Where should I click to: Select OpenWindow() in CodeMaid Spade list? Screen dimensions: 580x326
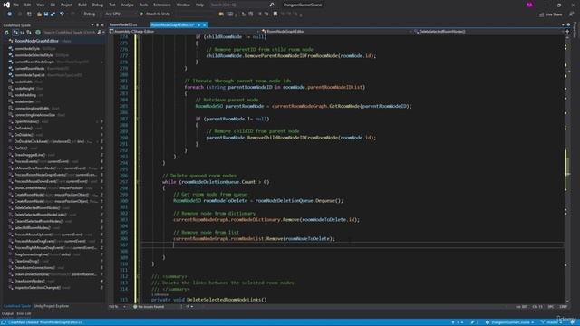(x=26, y=121)
